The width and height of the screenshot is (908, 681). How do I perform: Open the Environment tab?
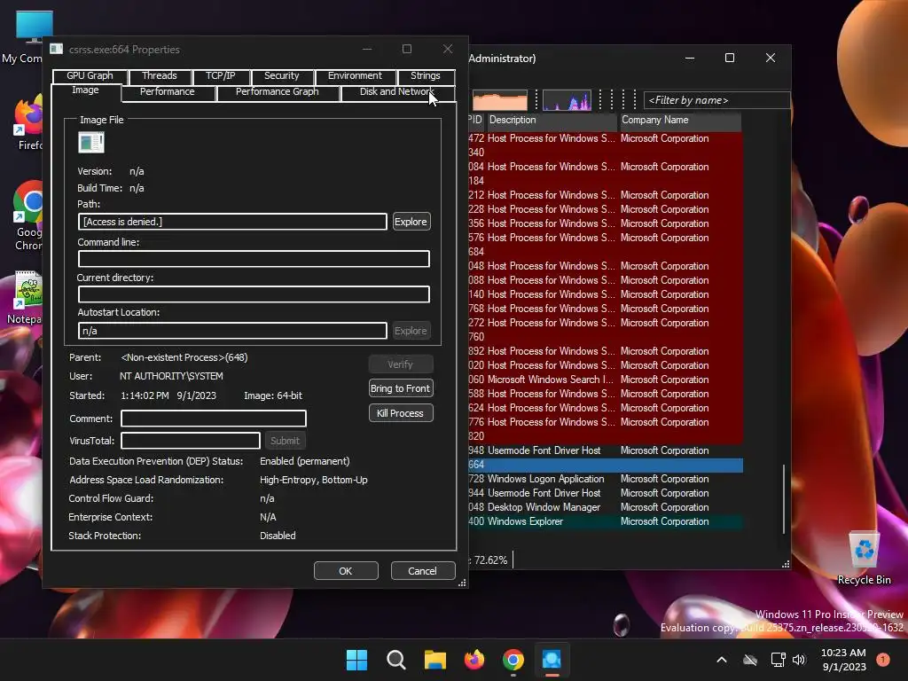(x=355, y=76)
